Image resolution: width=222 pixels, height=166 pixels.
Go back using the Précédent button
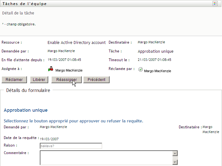[x=96, y=80]
